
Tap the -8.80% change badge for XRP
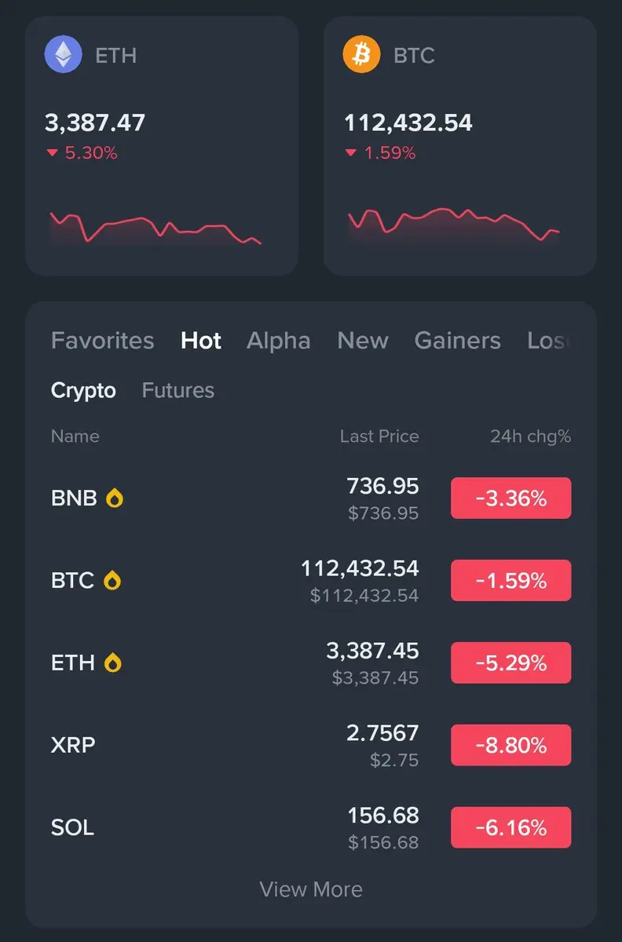(x=511, y=745)
